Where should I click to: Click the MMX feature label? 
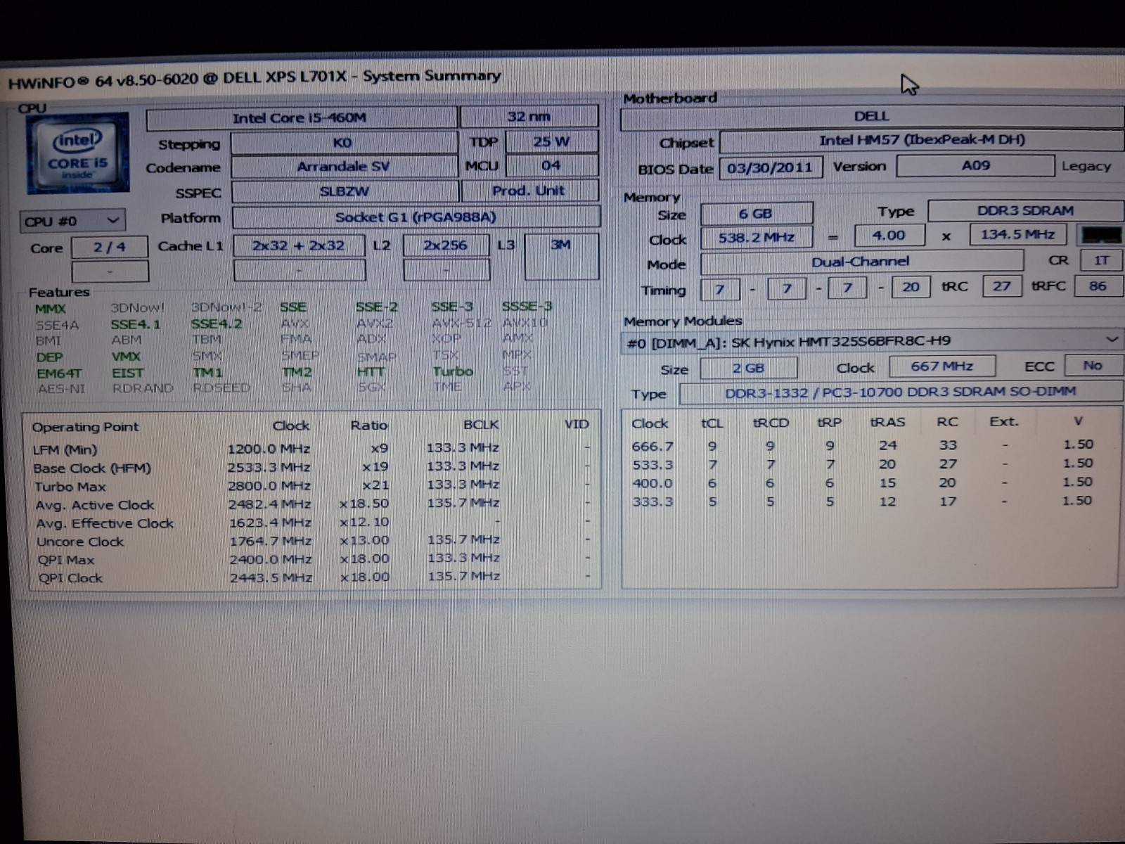coord(51,309)
